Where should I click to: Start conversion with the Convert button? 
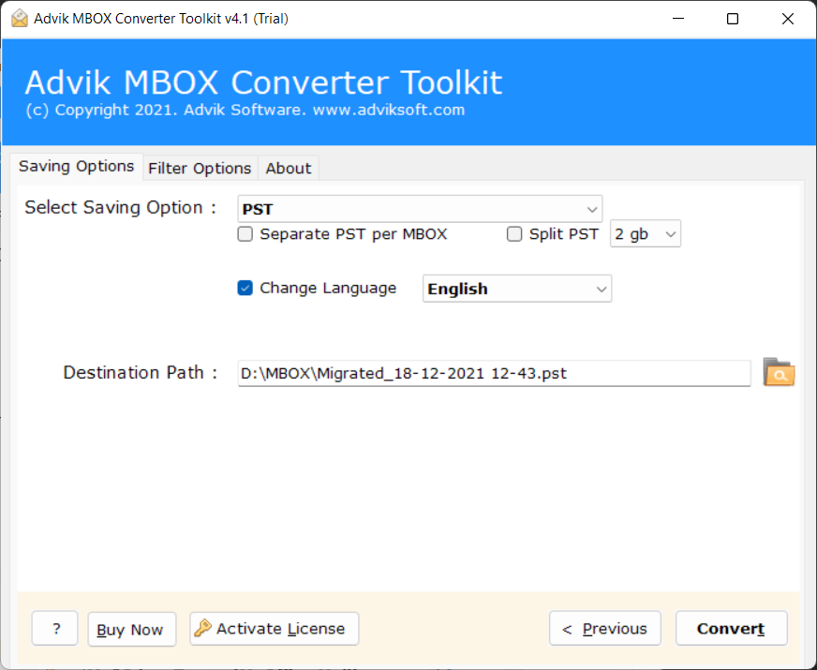click(731, 629)
